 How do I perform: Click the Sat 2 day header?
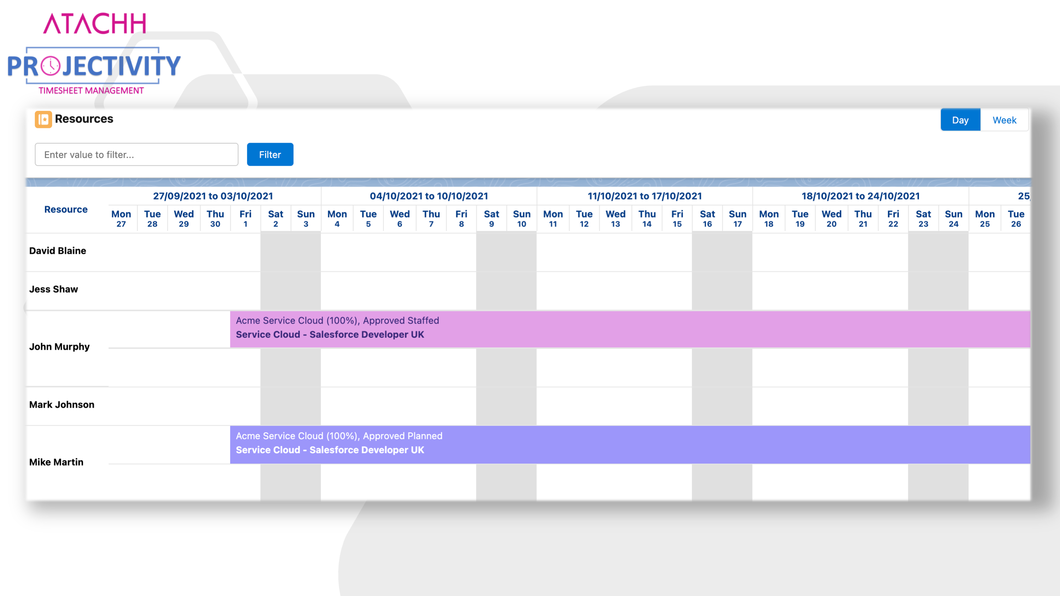[x=276, y=218]
